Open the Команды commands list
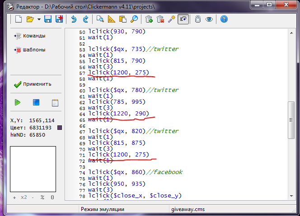300x216 pixels. click(x=30, y=36)
